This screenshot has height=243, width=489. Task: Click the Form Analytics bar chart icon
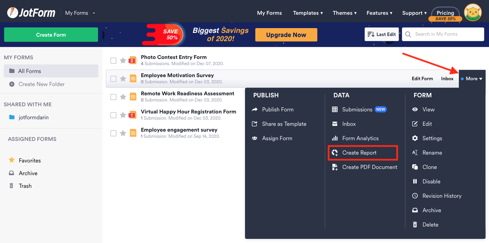tap(335, 138)
